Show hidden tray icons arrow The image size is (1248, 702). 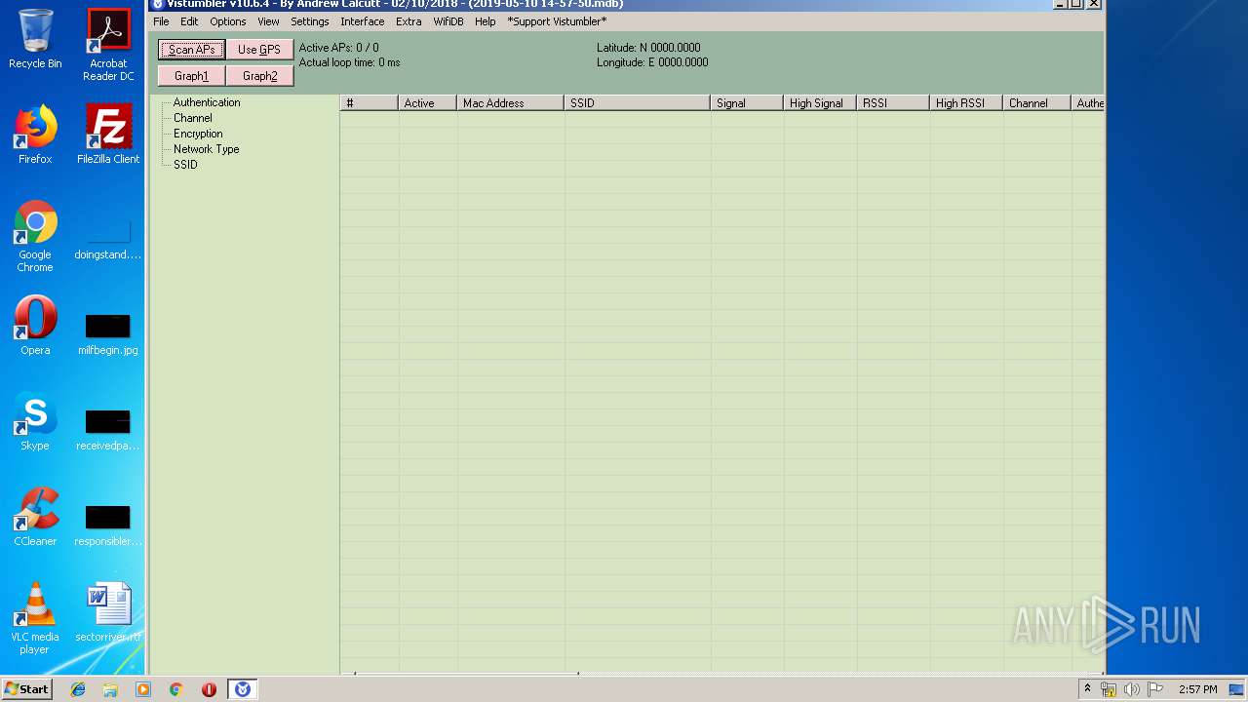pyautogui.click(x=1087, y=689)
